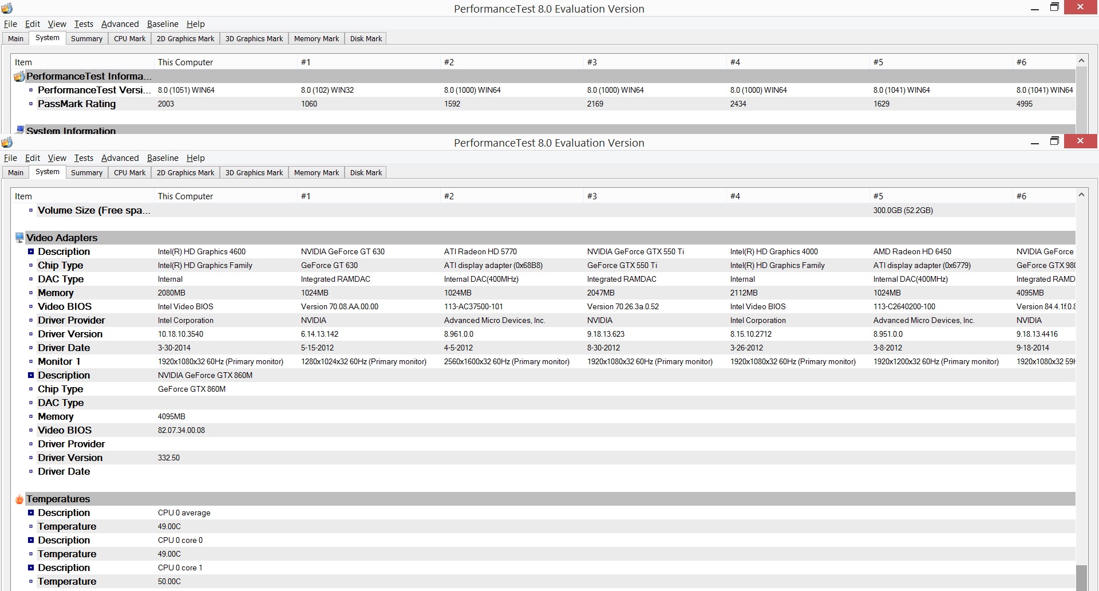Click the Temperatures flame icon
Viewport: 1099px width, 591px height.
point(19,499)
